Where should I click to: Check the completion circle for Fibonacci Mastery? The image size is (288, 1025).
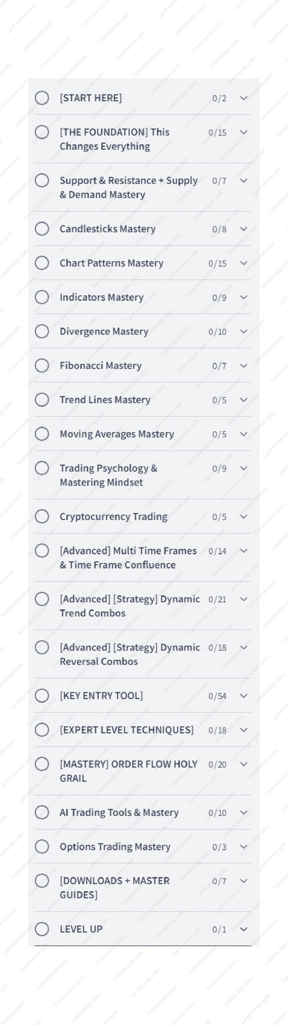pyautogui.click(x=42, y=366)
